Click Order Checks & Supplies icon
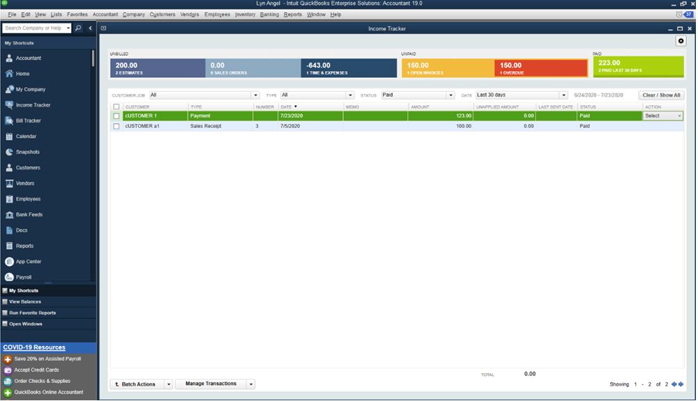698x401 pixels. (x=8, y=382)
